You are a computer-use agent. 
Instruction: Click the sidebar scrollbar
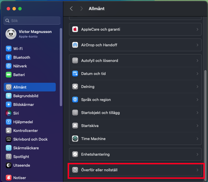click(x=61, y=67)
